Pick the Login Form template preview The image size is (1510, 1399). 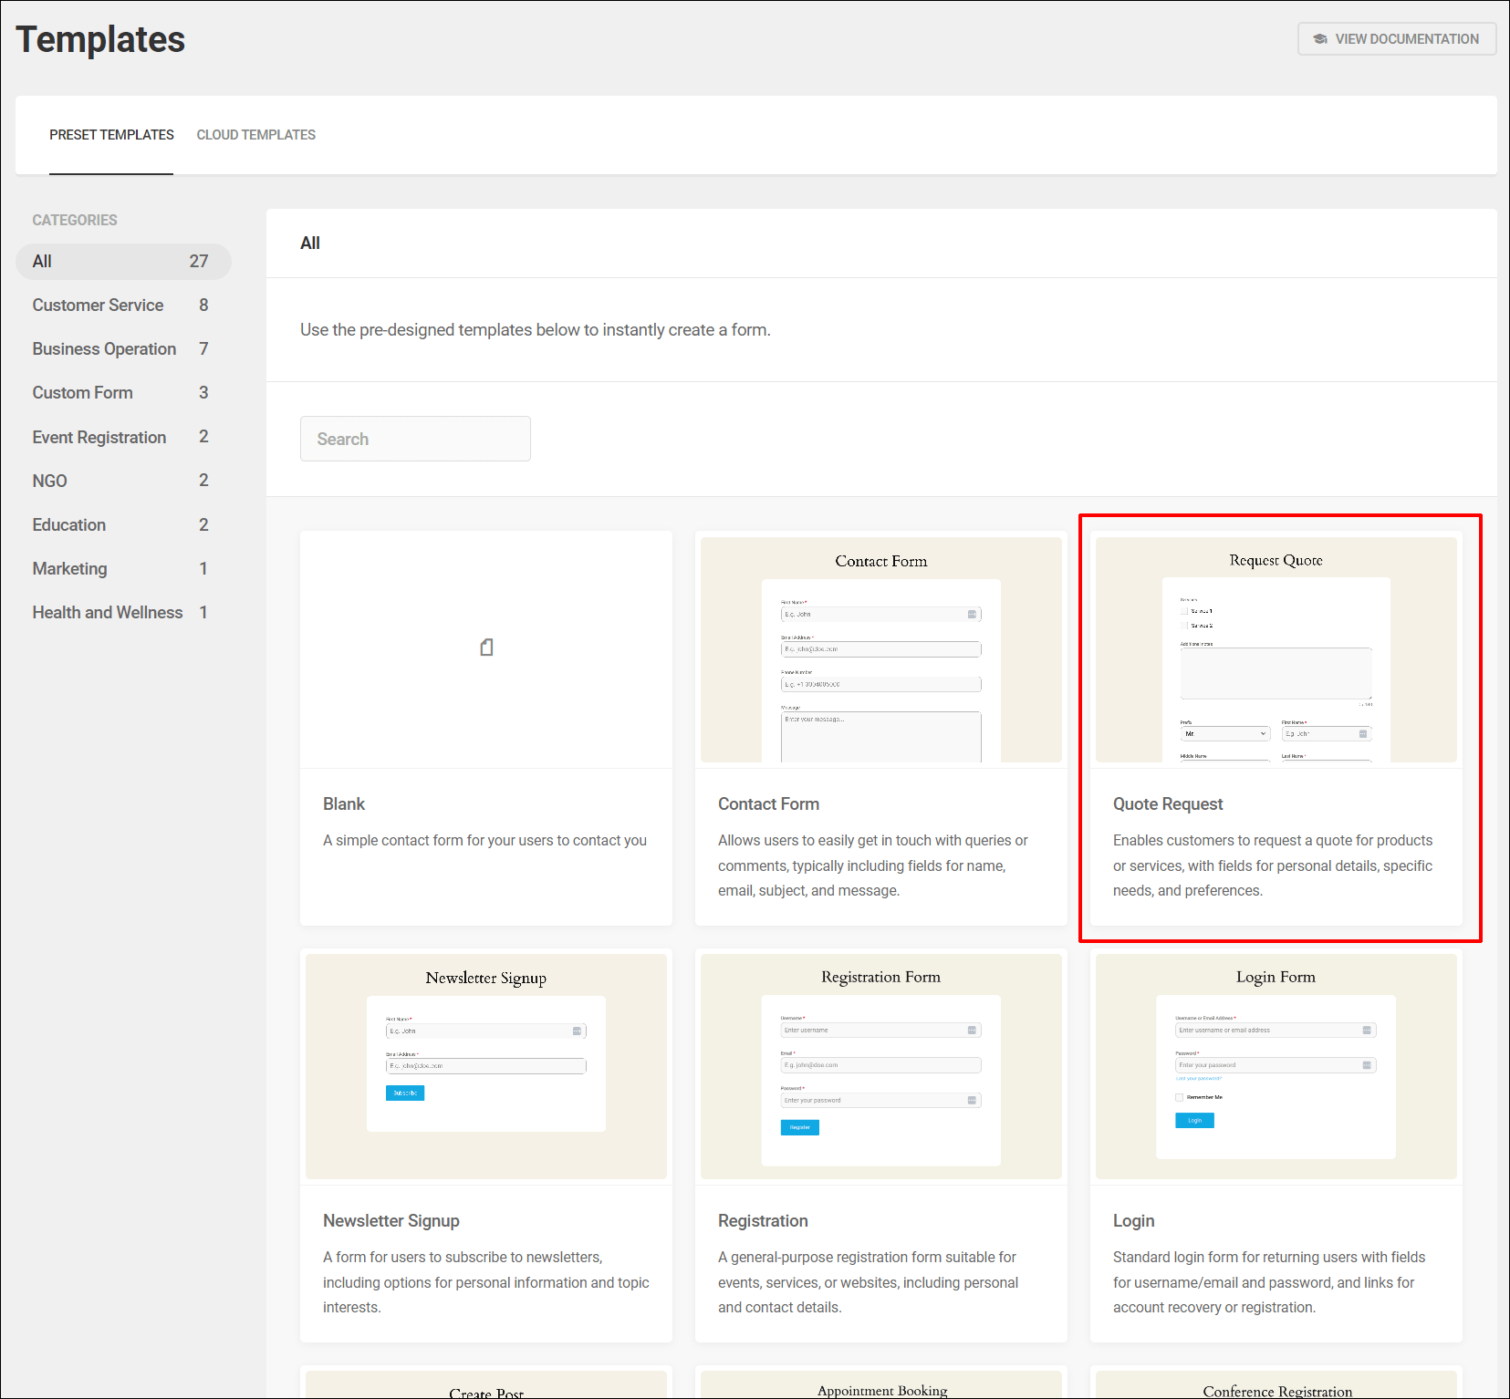point(1276,1066)
